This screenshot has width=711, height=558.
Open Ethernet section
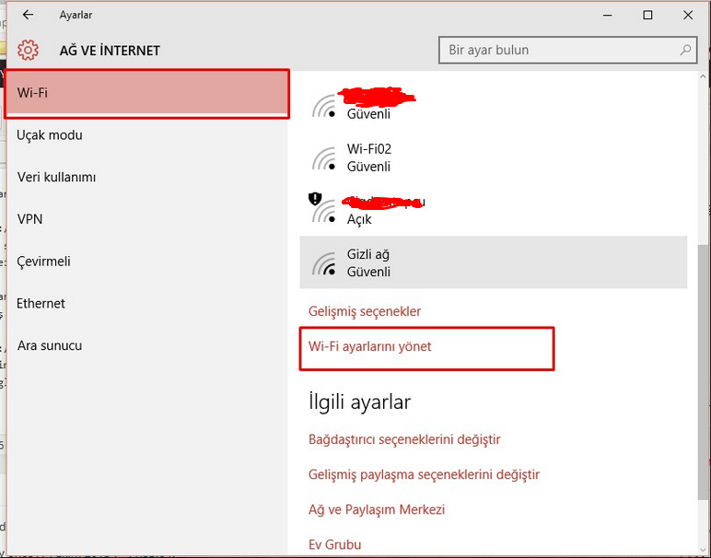pyautogui.click(x=147, y=303)
